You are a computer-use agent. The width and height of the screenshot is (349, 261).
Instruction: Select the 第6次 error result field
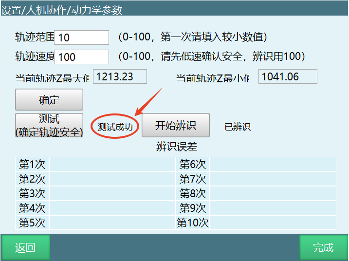tap(273, 164)
